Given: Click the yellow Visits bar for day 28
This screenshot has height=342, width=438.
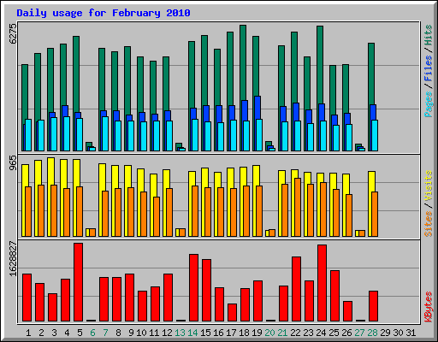Looking at the screenshot, I should point(371,181).
